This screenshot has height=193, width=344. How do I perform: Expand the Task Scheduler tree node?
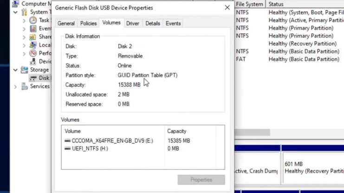[24, 20]
